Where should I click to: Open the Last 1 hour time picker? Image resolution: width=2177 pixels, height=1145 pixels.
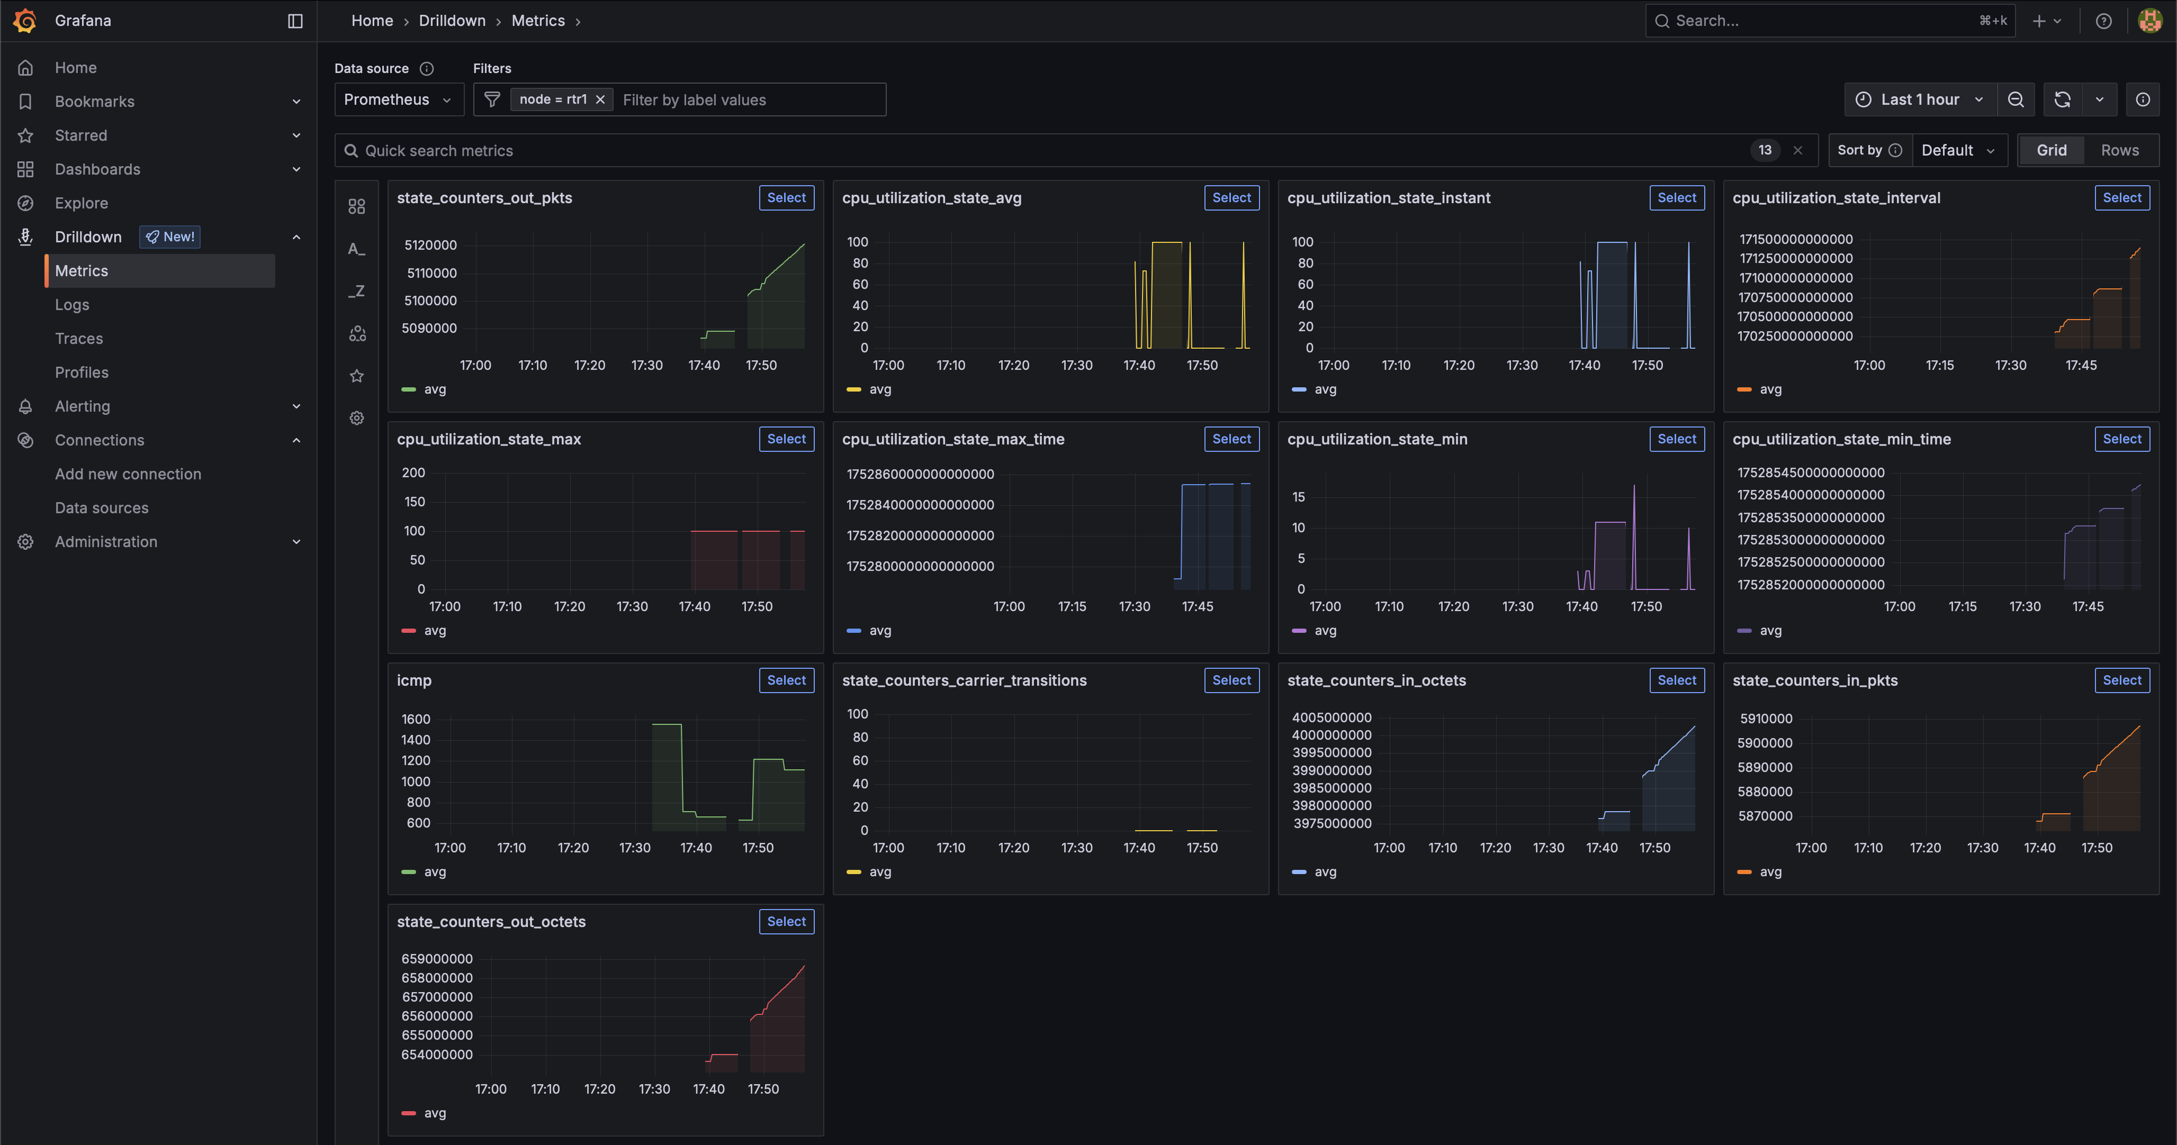1919,99
